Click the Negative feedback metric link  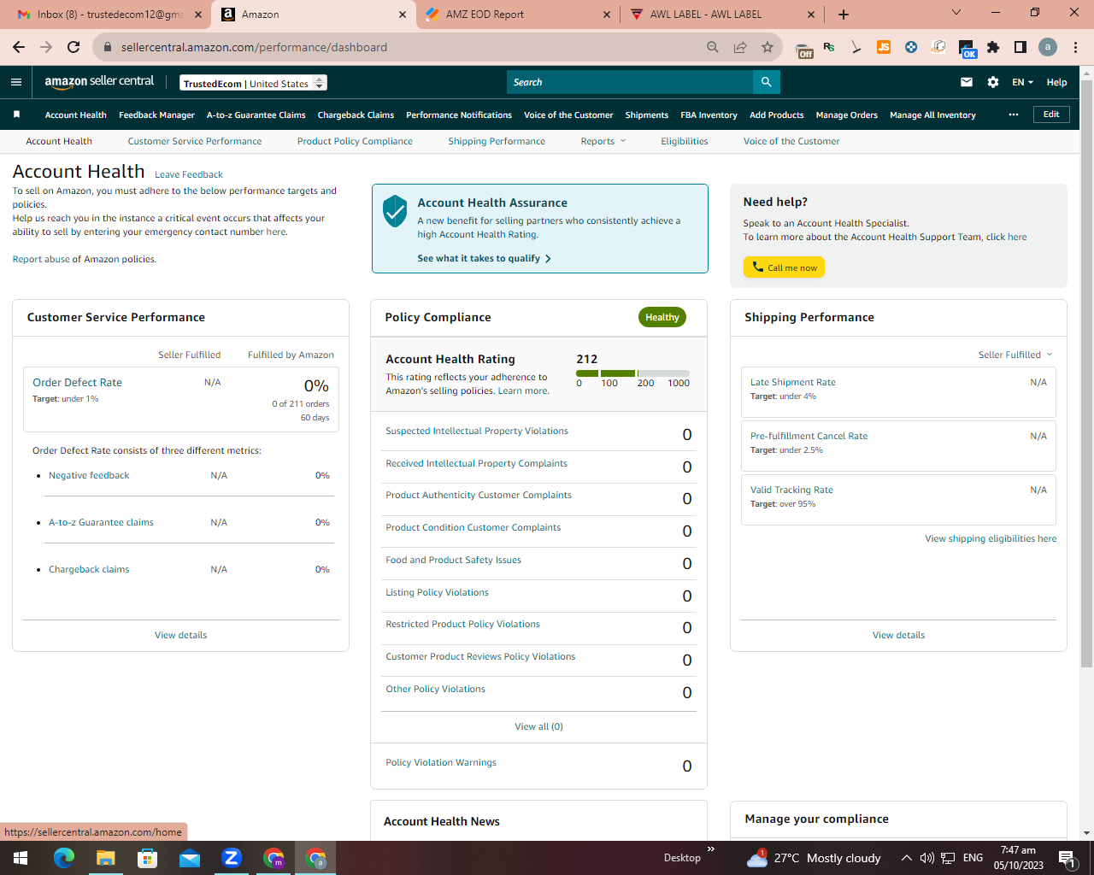tap(89, 475)
